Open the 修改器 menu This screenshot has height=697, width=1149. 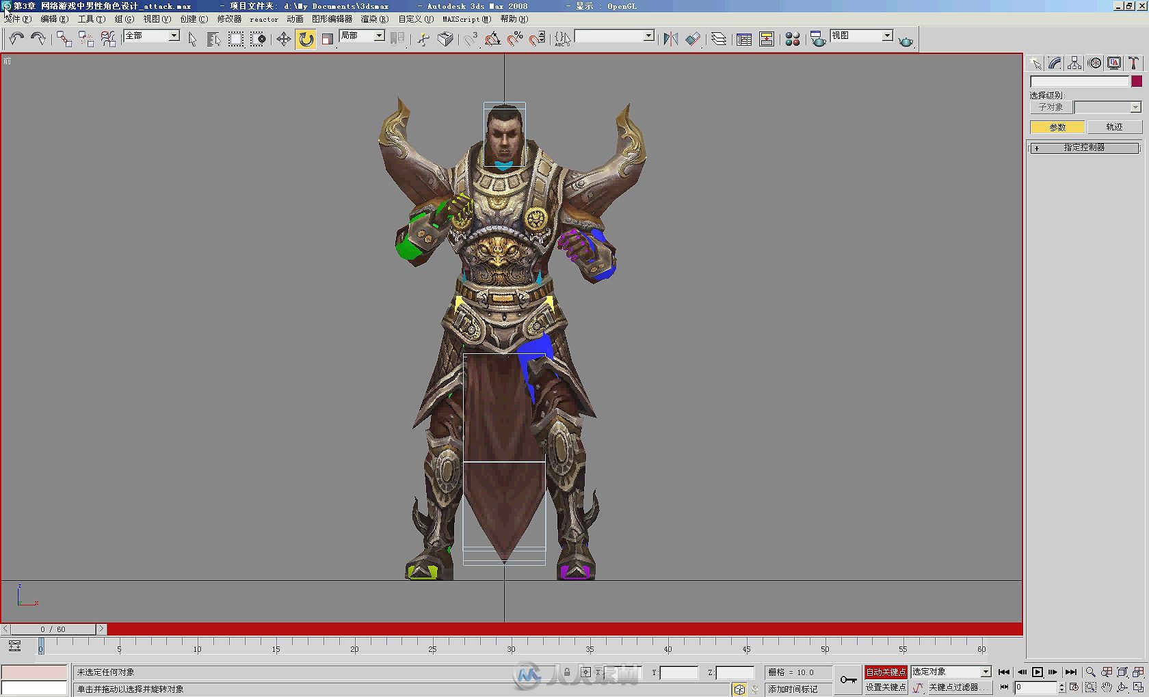coord(229,19)
